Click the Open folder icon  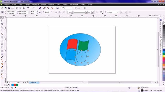(6, 8)
